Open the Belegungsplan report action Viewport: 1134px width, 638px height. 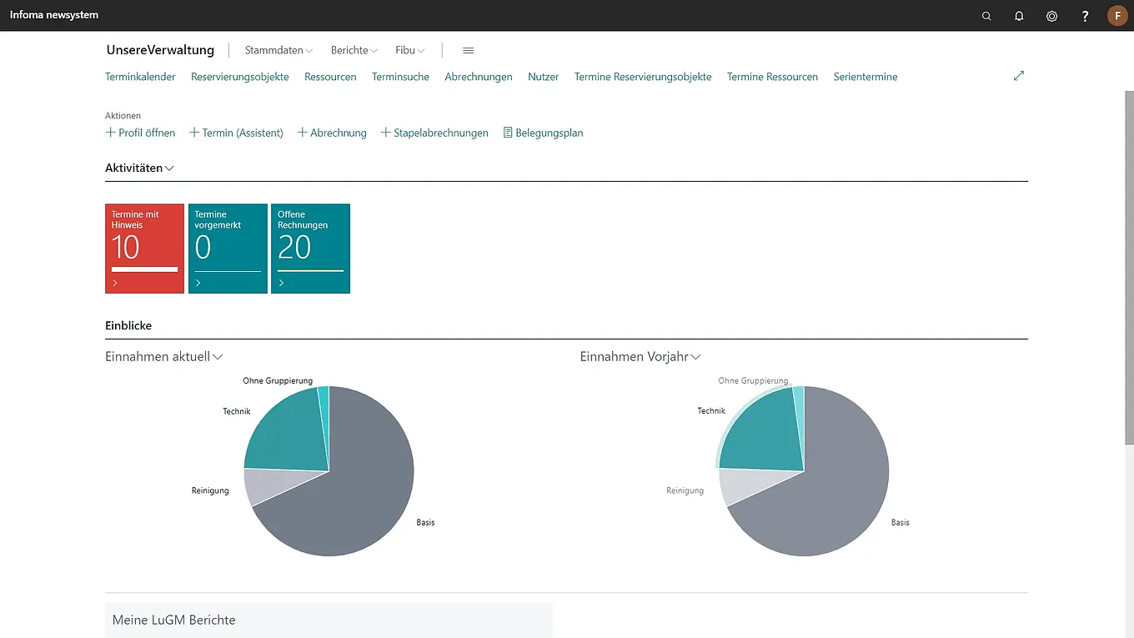(543, 133)
